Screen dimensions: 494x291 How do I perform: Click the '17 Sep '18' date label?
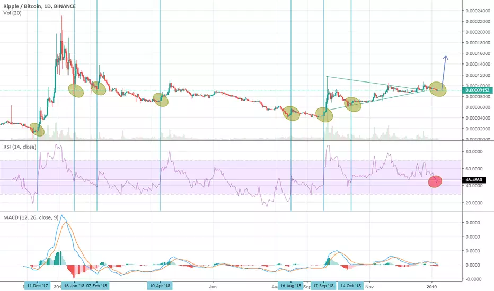click(x=323, y=286)
